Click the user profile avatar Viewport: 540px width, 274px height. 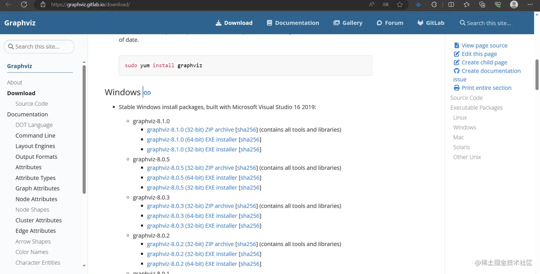[514, 5]
